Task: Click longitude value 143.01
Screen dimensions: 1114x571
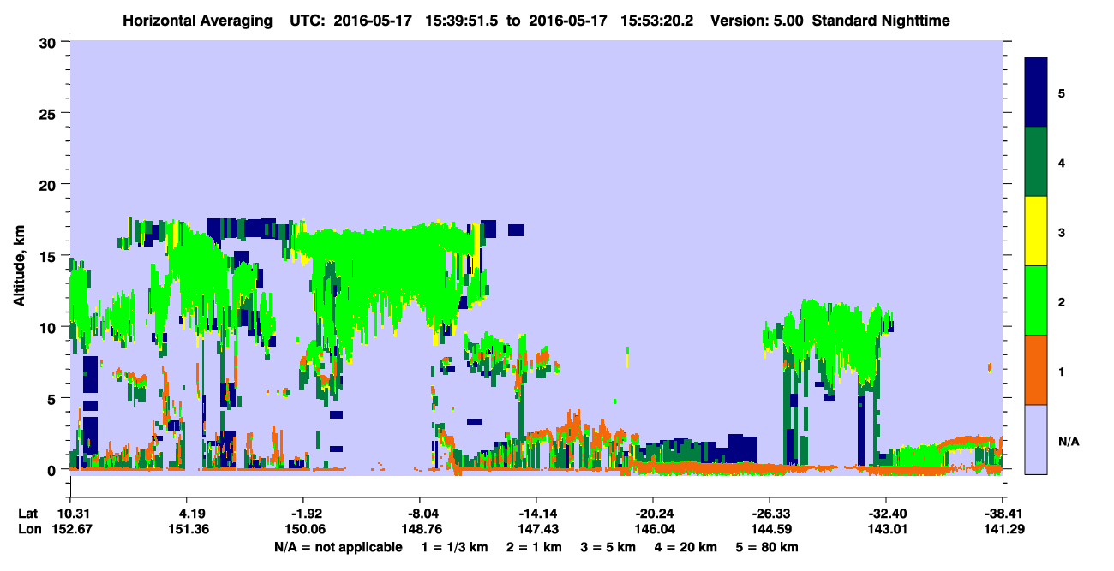Action: pos(886,530)
